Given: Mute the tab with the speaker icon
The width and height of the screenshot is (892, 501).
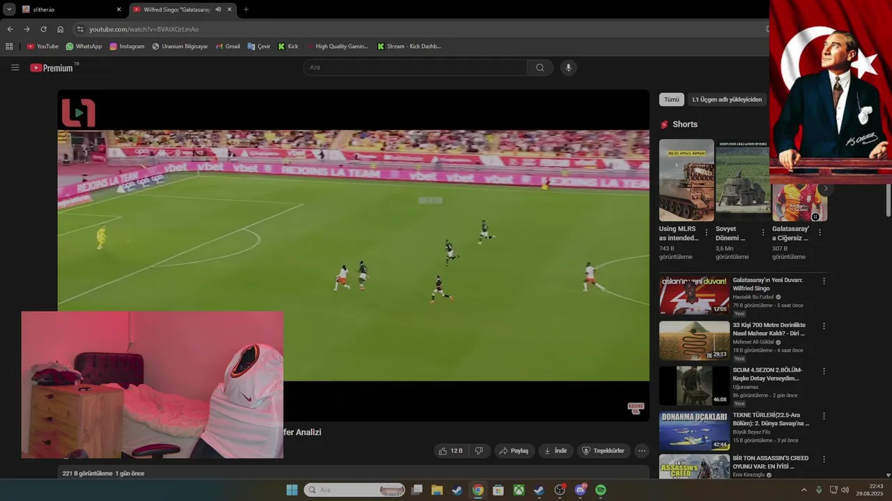Looking at the screenshot, I should pyautogui.click(x=218, y=9).
